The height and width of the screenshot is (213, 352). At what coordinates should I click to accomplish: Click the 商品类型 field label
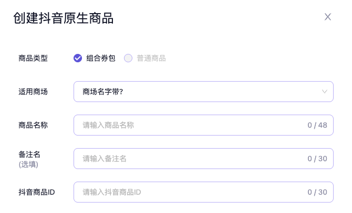(33, 58)
